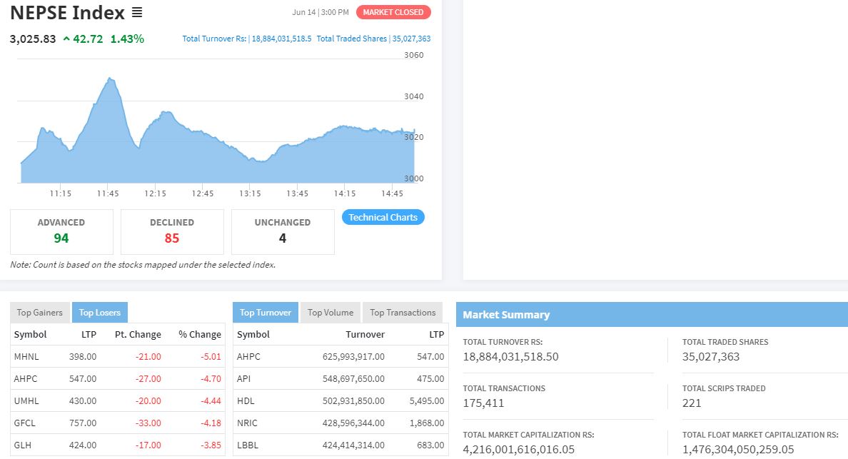The height and width of the screenshot is (459, 848).
Task: Click the NEPSE Index title
Action: (68, 12)
